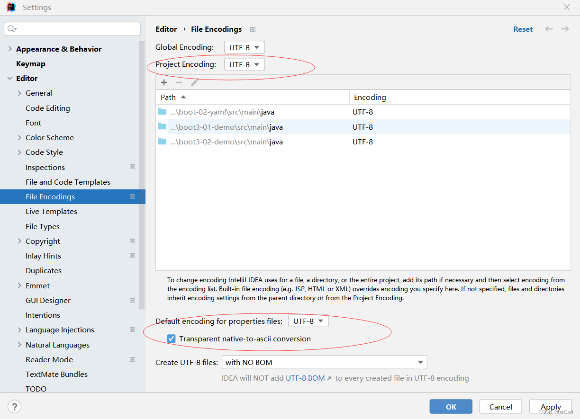580x419 pixels.
Task: Open the Create UTF-8 files dropdown
Action: 324,363
